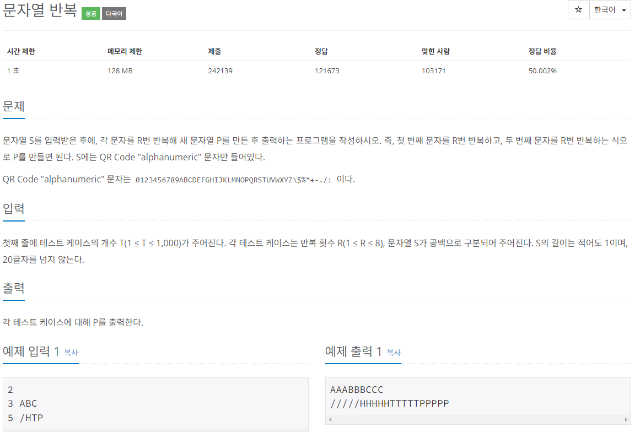Click the output scrollbar right arrow
Screen dimensions: 640x432
click(626, 419)
